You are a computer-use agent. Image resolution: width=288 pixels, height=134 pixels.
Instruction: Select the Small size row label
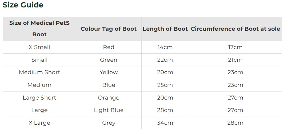(39, 60)
